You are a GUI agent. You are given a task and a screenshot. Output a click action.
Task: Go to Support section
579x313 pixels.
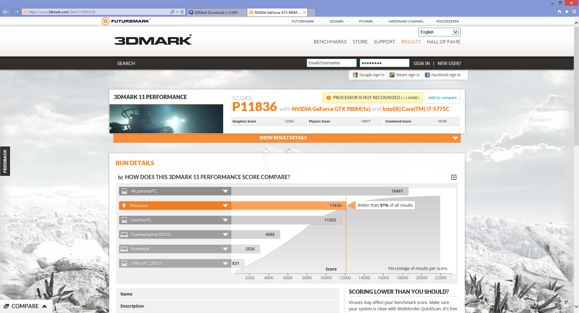[384, 42]
